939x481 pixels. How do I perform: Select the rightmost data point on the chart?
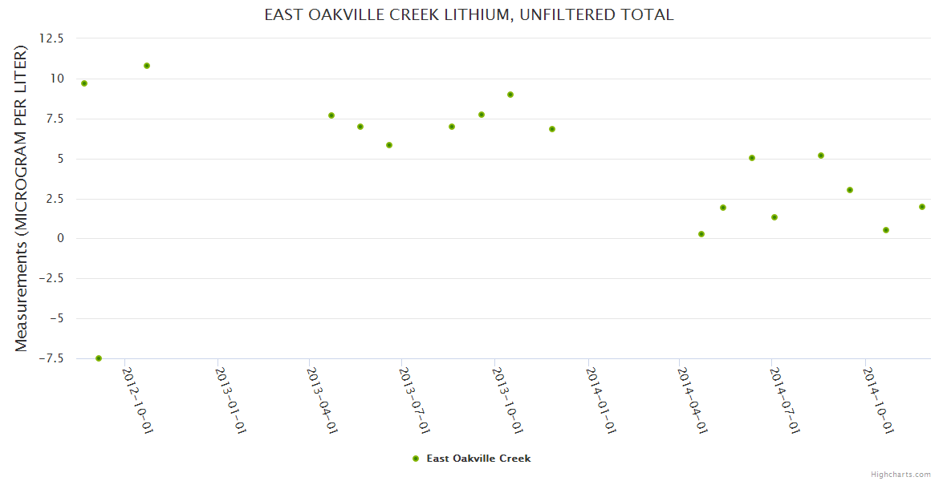click(922, 207)
